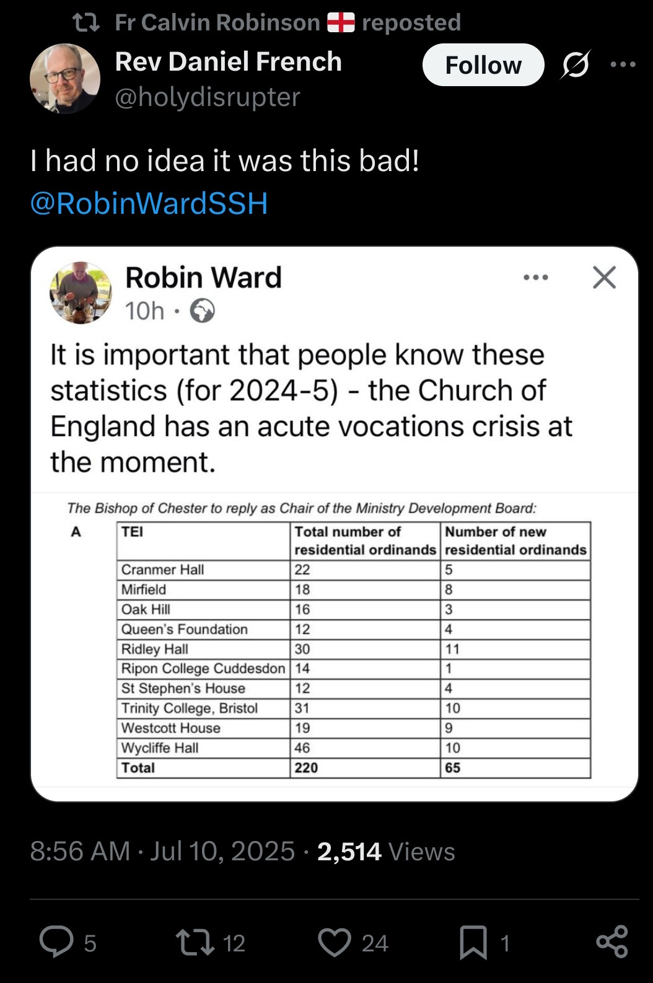Open Rev Daniel French's profile picture
This screenshot has height=983, width=653.
[x=65, y=79]
